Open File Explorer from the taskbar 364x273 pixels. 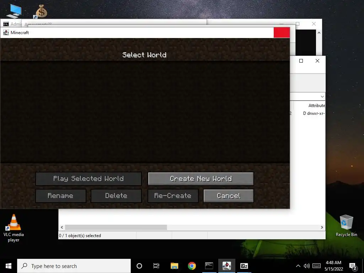point(174,266)
